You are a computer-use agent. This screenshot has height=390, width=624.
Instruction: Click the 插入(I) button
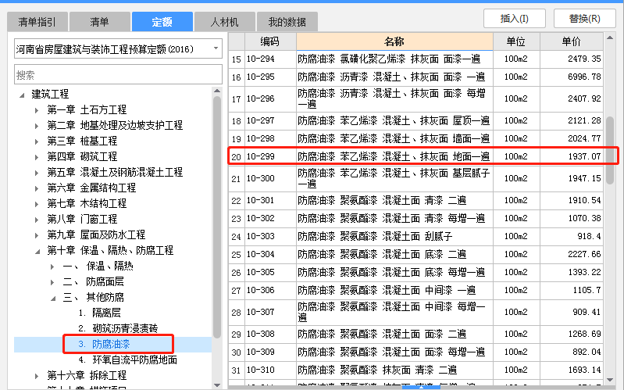click(x=514, y=18)
